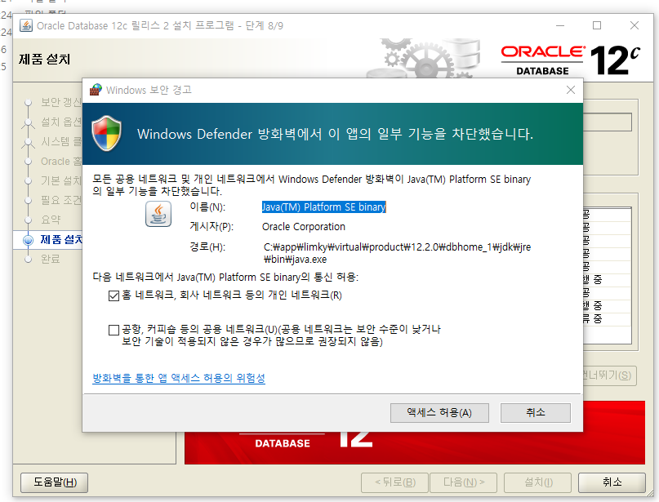
Task: Click the 게시자(P): label
Action: pos(212,227)
